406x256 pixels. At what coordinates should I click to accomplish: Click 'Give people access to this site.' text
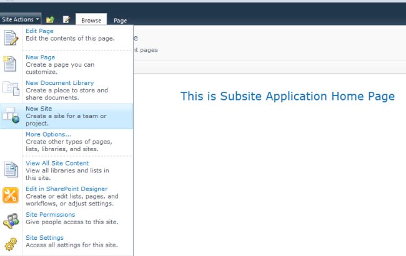click(72, 222)
